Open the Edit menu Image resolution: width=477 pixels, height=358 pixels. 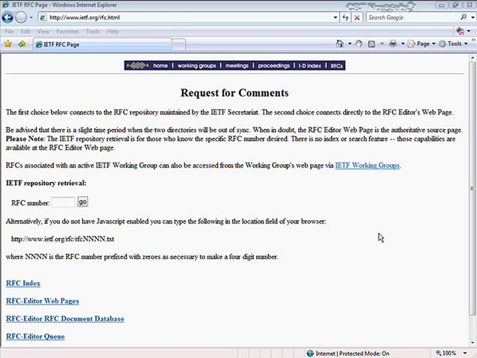click(x=25, y=31)
